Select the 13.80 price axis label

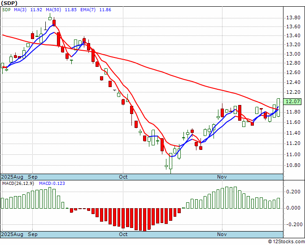[x=293, y=18]
